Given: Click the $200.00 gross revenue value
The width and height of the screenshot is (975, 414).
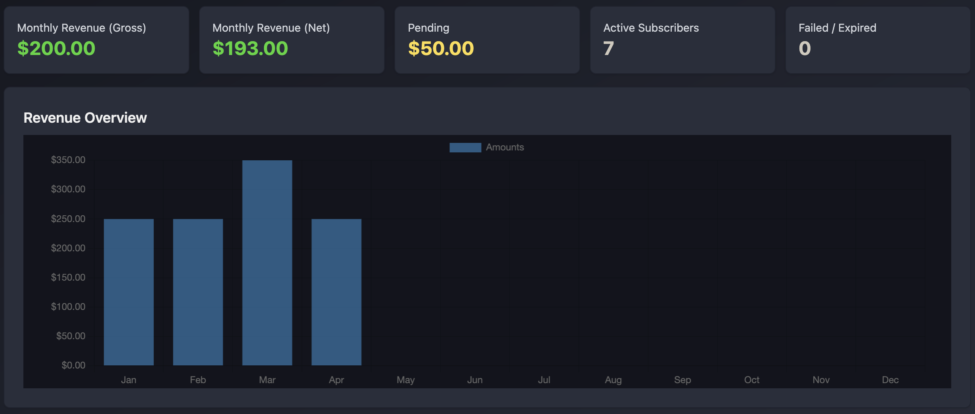Looking at the screenshot, I should coord(56,48).
